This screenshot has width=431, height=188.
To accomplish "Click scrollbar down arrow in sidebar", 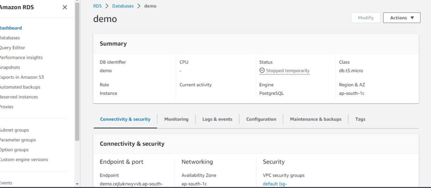I will (x=77, y=184).
